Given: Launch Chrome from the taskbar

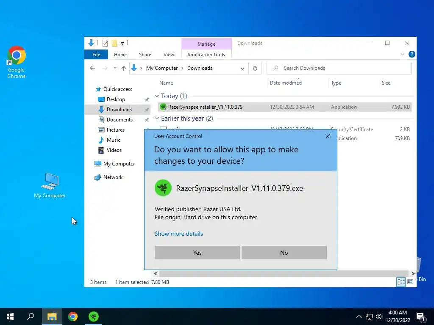Looking at the screenshot, I should [73, 317].
